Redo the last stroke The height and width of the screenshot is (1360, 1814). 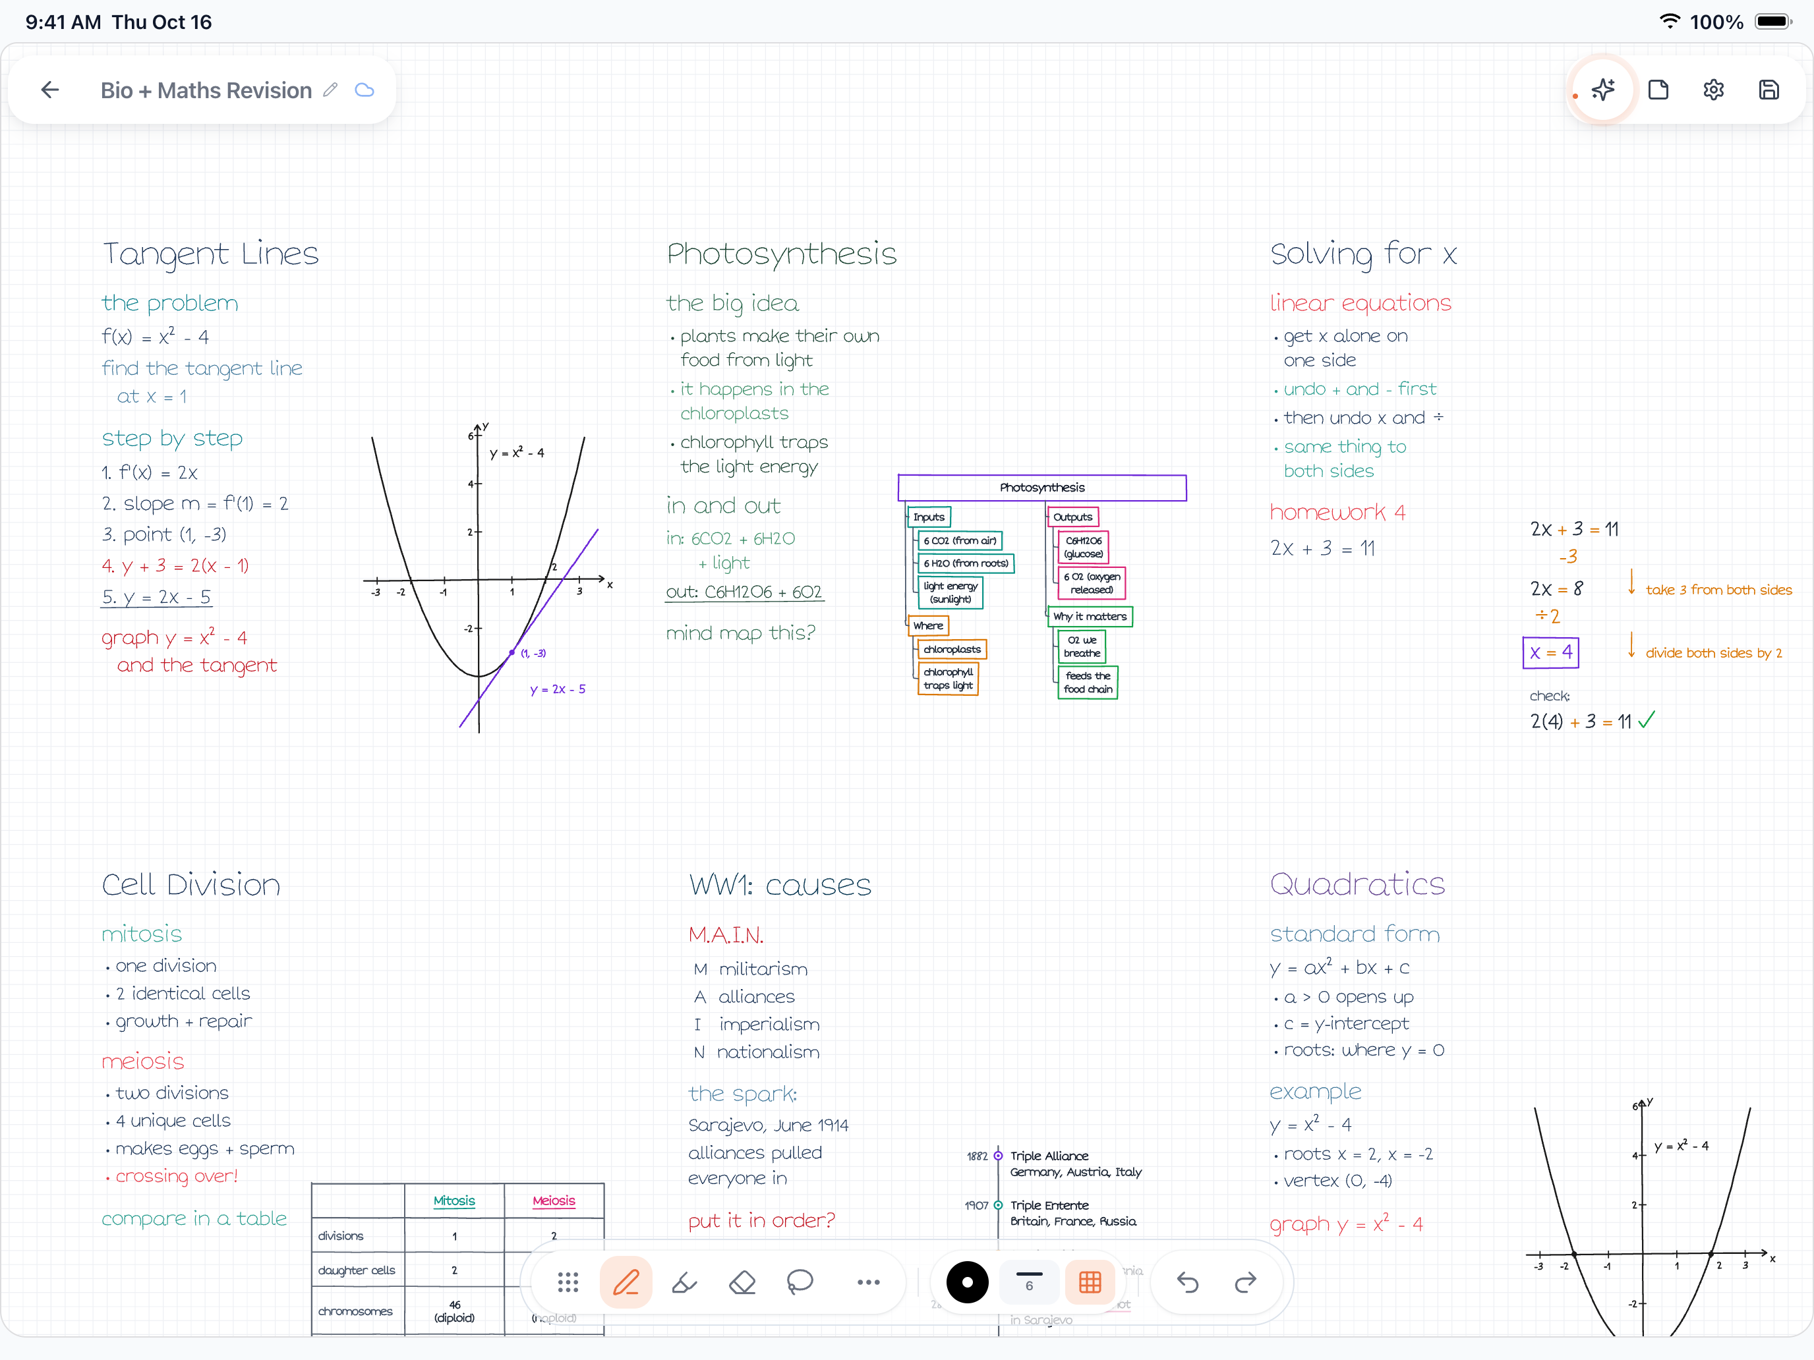[x=1246, y=1282]
